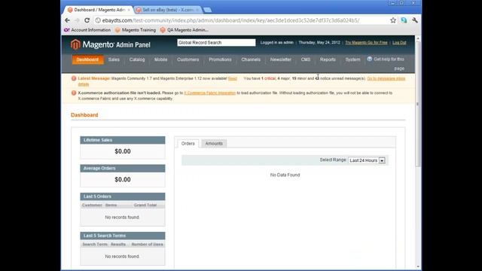Open the Channels menu

(x=251, y=59)
